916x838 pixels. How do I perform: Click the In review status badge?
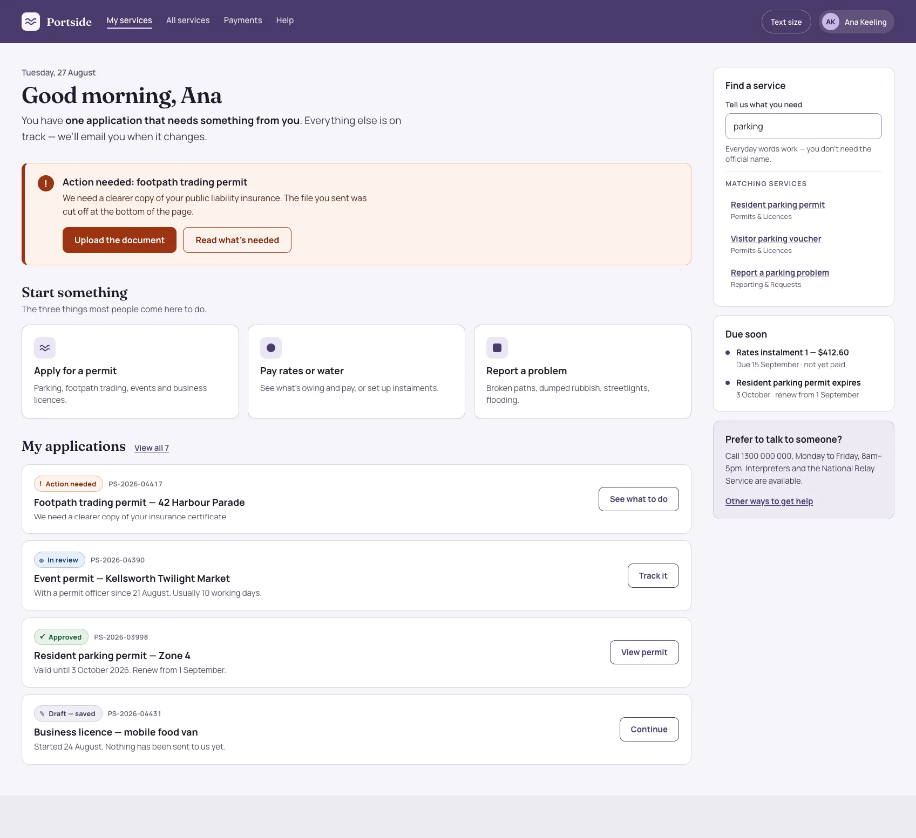point(59,560)
